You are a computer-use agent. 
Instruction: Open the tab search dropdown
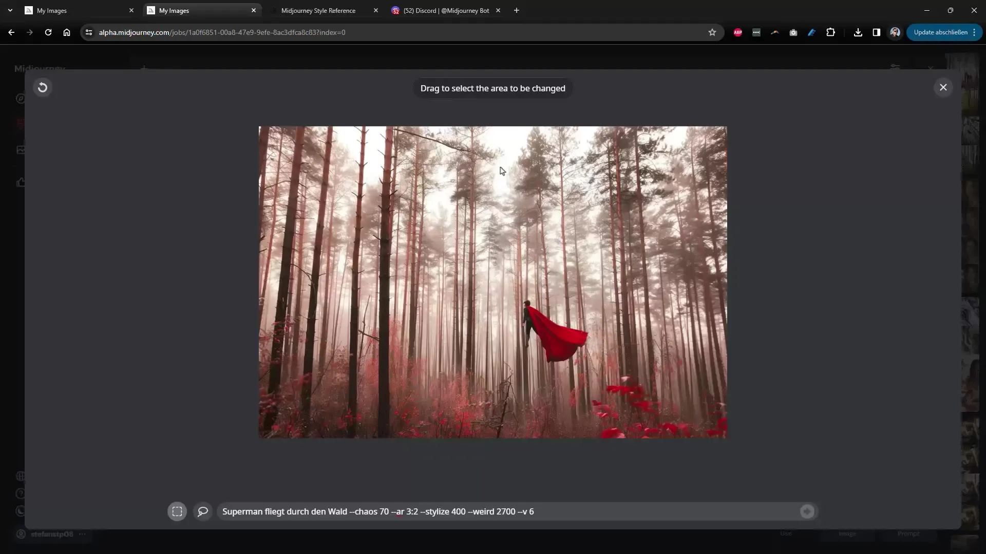pyautogui.click(x=10, y=10)
